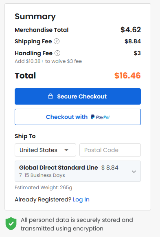
Task: Click the caret arrow beside United States
Action: (x=66, y=150)
